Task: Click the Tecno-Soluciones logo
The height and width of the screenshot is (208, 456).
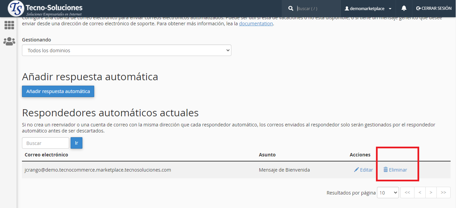Action: [45, 8]
